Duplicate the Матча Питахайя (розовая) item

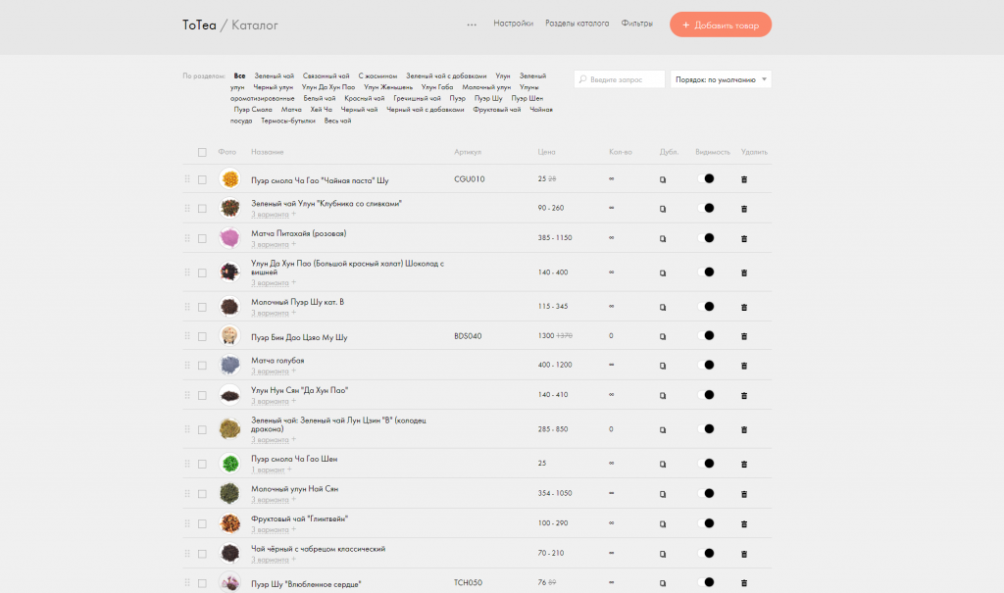(663, 238)
